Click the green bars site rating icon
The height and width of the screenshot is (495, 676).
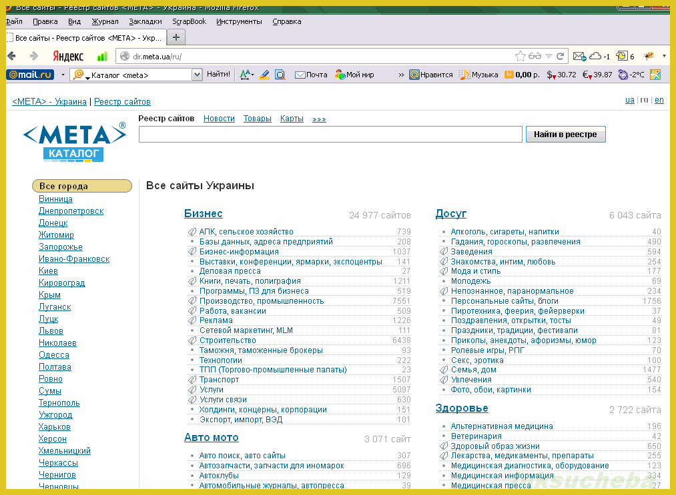coord(102,57)
